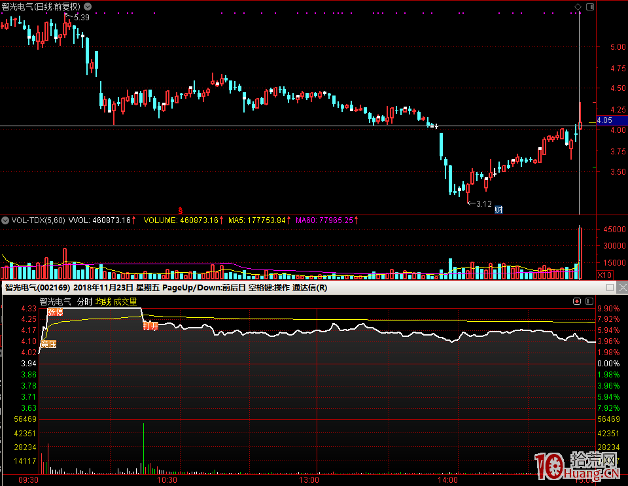Select the 均线 average line label
The width and height of the screenshot is (628, 486).
103,302
